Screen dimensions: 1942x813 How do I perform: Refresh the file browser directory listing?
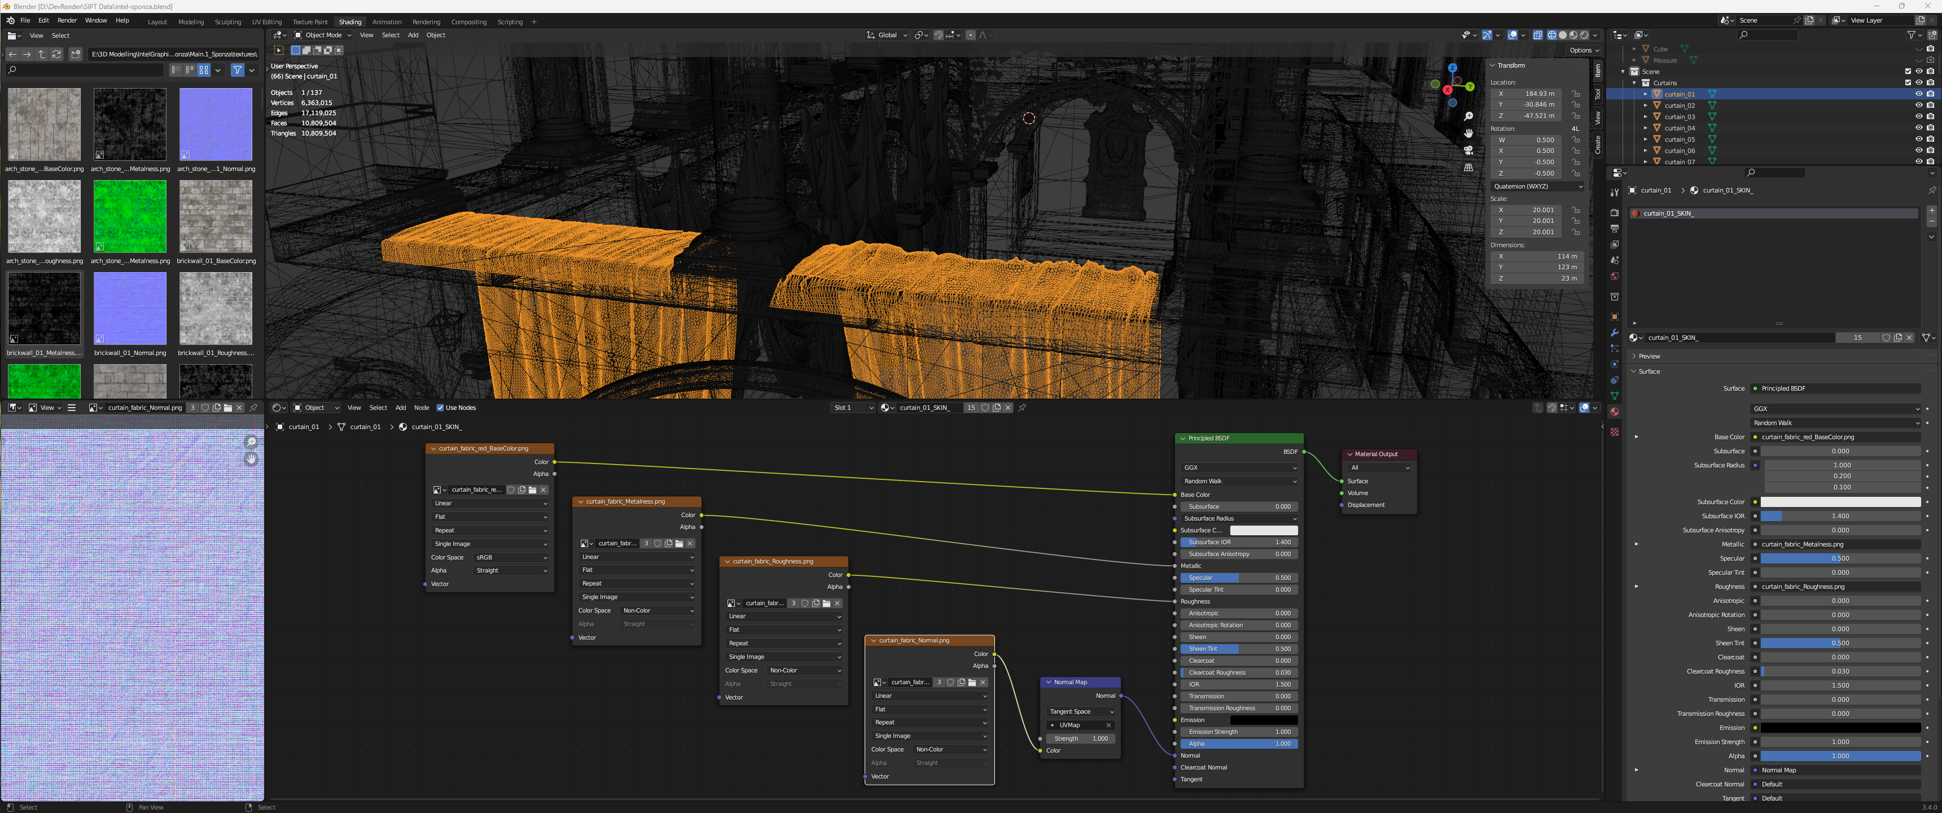[x=56, y=54]
